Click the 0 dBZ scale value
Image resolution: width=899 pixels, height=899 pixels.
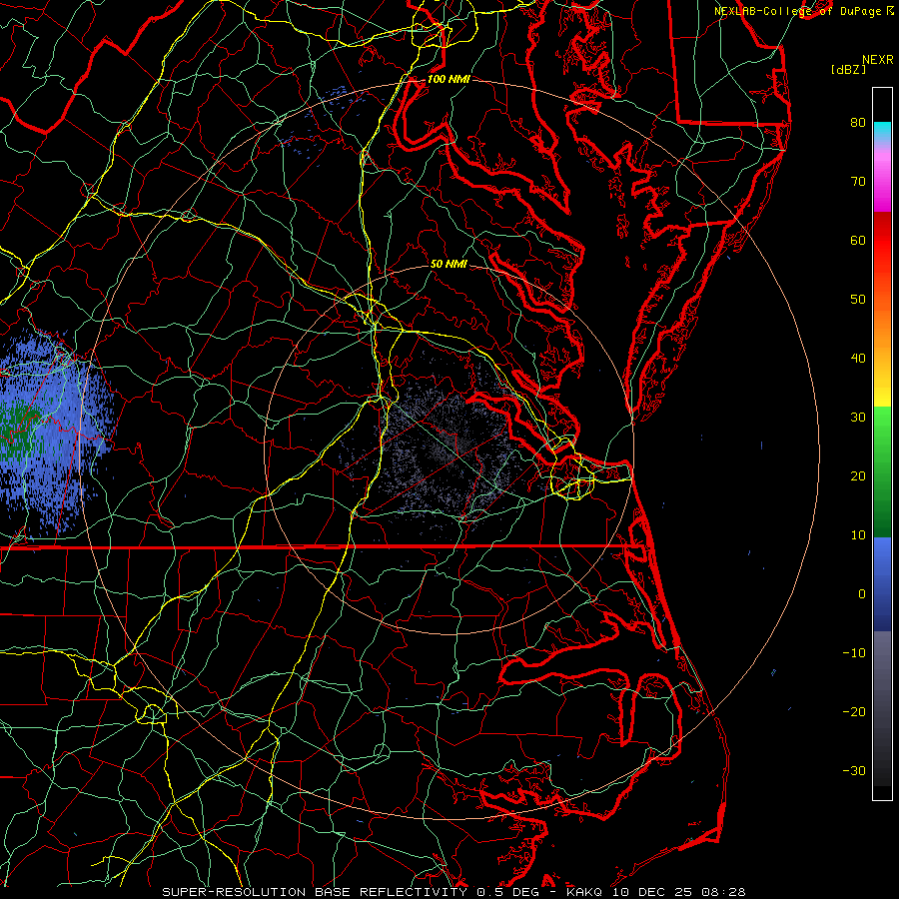(862, 594)
